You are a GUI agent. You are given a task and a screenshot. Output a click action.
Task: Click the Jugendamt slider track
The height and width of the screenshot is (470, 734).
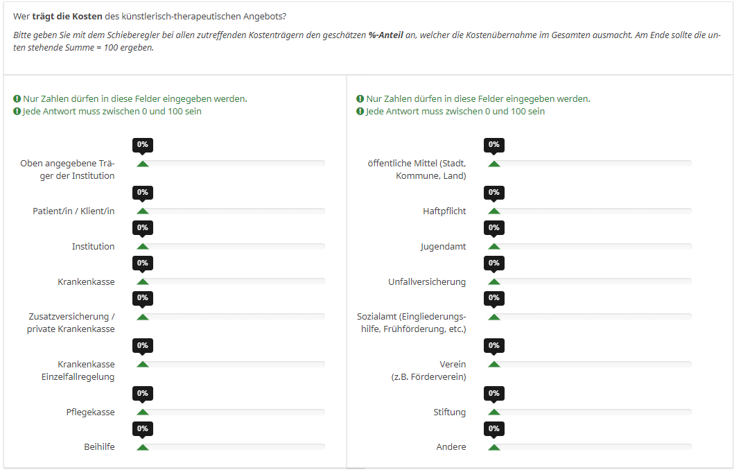click(591, 246)
